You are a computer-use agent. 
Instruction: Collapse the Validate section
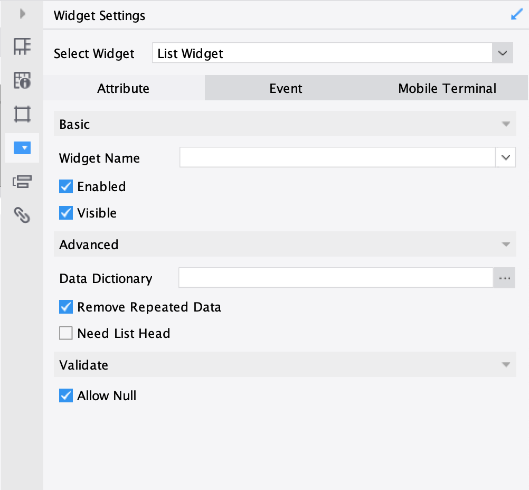(x=505, y=364)
